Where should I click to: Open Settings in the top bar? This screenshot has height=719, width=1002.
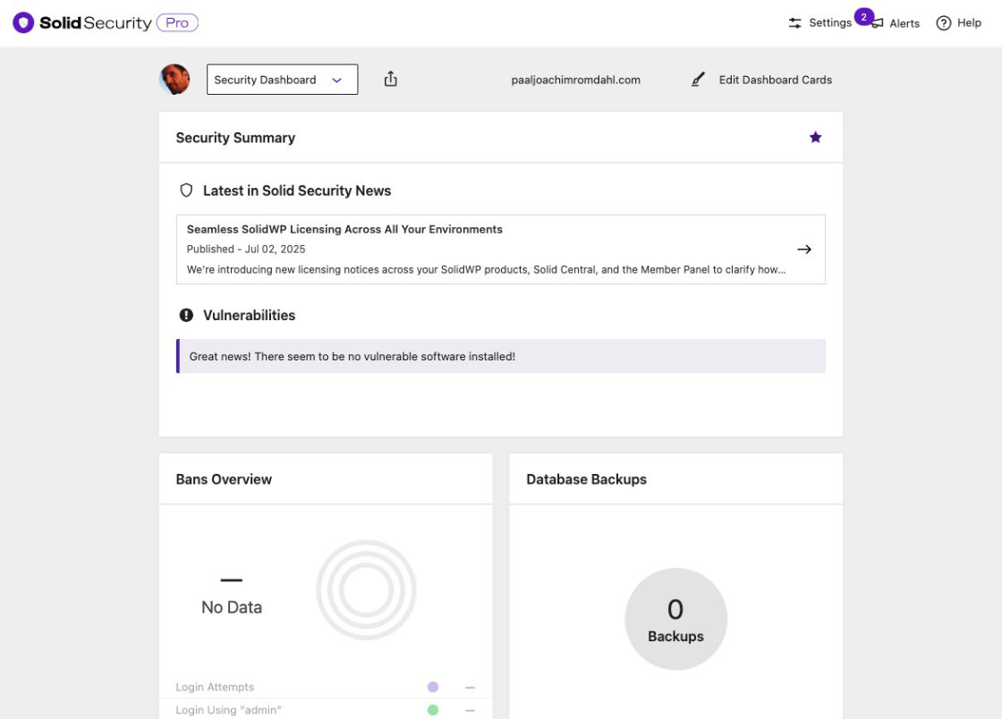point(819,23)
